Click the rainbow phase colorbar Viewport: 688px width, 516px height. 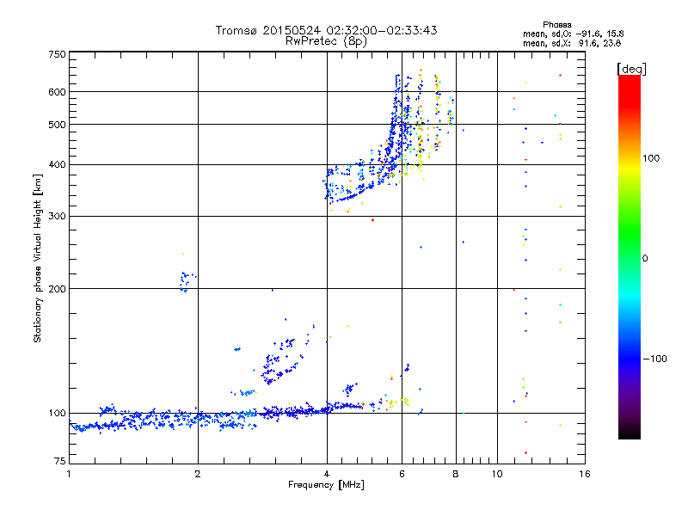[630, 257]
